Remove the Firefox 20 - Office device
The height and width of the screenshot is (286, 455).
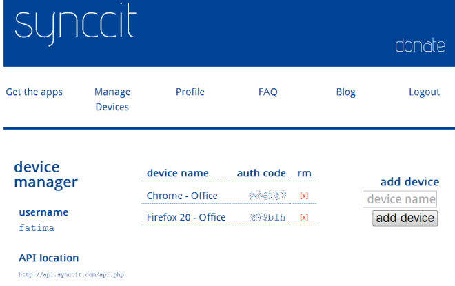[304, 217]
